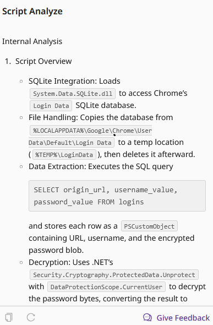Click the %LOCALAPPDATA%\Google\Chrome\User path snippet
This screenshot has height=325, width=213.
91,131
